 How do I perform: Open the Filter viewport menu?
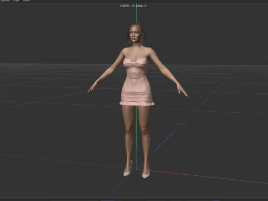click(x=16, y=1)
